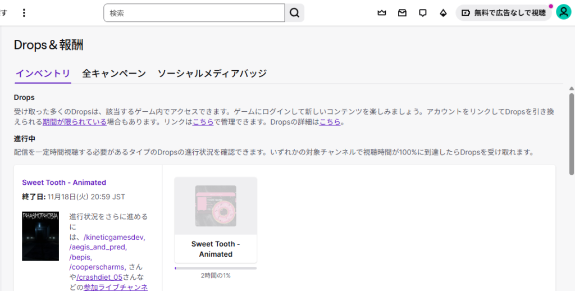Switch to the インベントリ tab
The height and width of the screenshot is (291, 575).
tap(43, 74)
